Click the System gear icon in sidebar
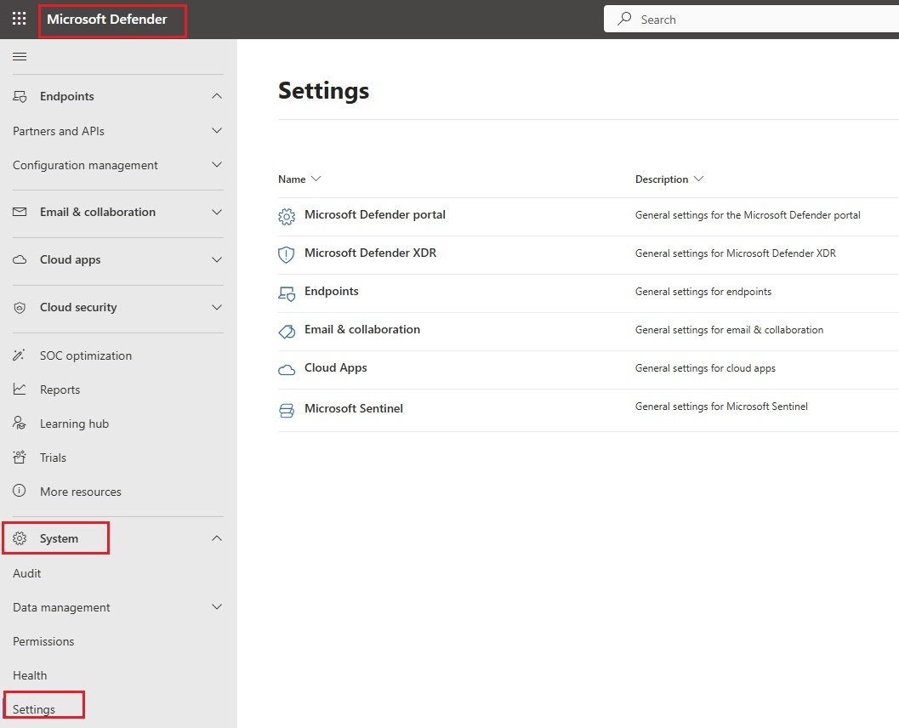The image size is (899, 728). click(x=20, y=538)
